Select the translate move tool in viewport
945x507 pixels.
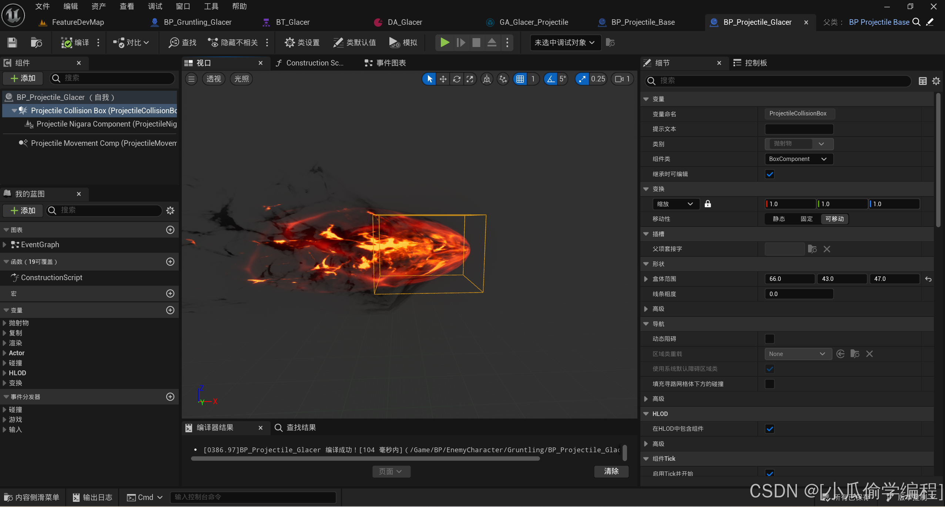pyautogui.click(x=443, y=79)
